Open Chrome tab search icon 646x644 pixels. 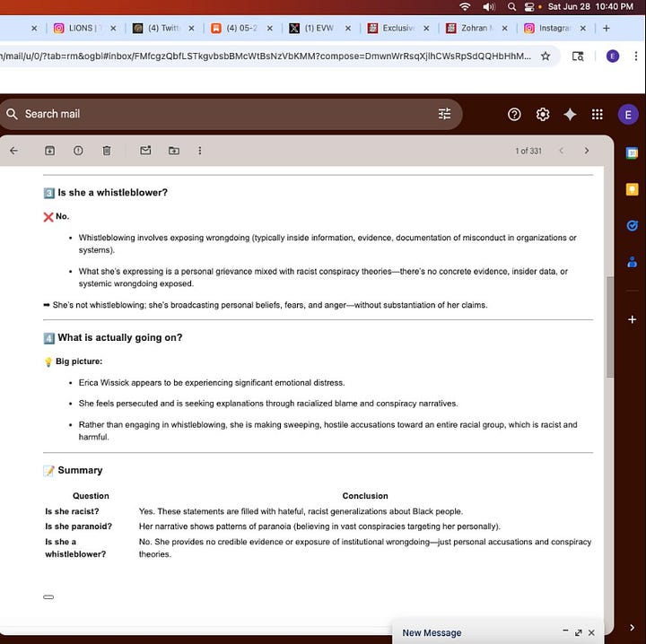point(578,56)
